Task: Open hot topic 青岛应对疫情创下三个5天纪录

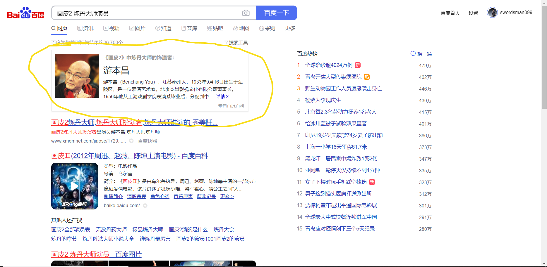Action: [x=340, y=229]
